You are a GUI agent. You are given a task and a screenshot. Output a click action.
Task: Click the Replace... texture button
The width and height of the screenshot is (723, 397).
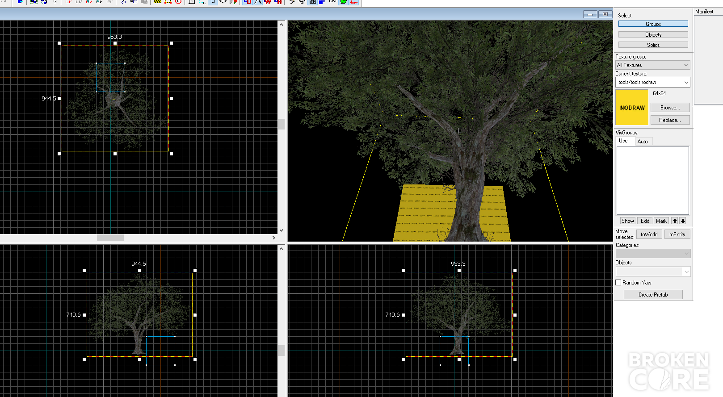670,120
